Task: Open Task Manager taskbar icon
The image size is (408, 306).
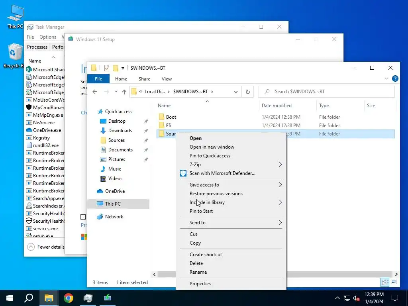Action: click(88, 298)
